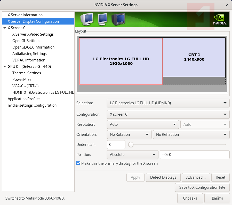Image resolution: width=232 pixels, height=205 pixels.
Task: Select LG FULL HD 1920x1080 display in layout
Action: click(x=121, y=61)
